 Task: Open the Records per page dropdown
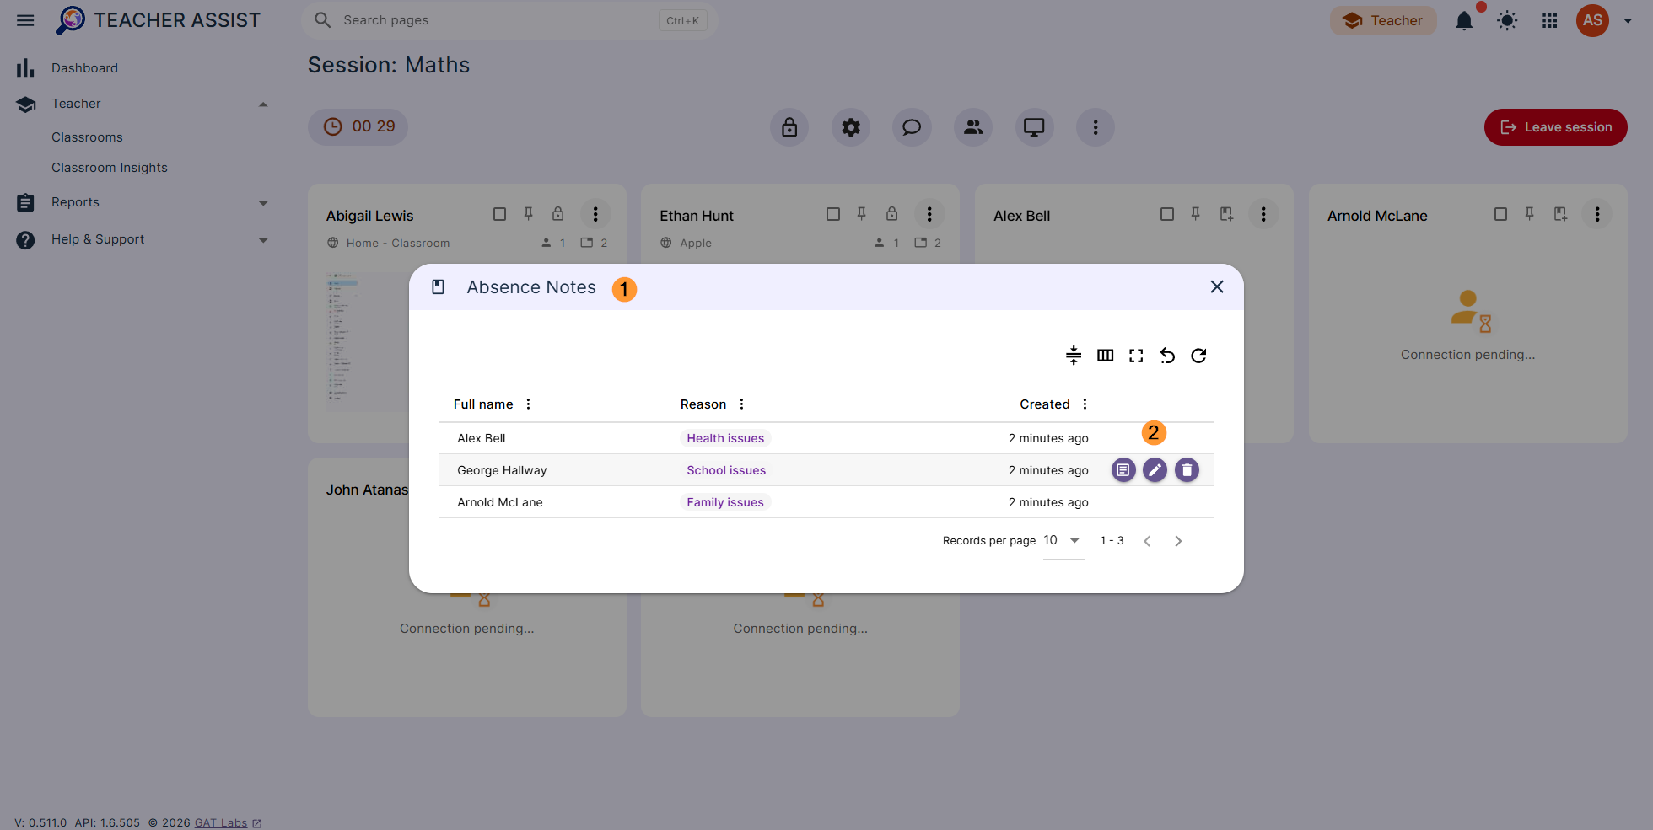[1063, 541]
